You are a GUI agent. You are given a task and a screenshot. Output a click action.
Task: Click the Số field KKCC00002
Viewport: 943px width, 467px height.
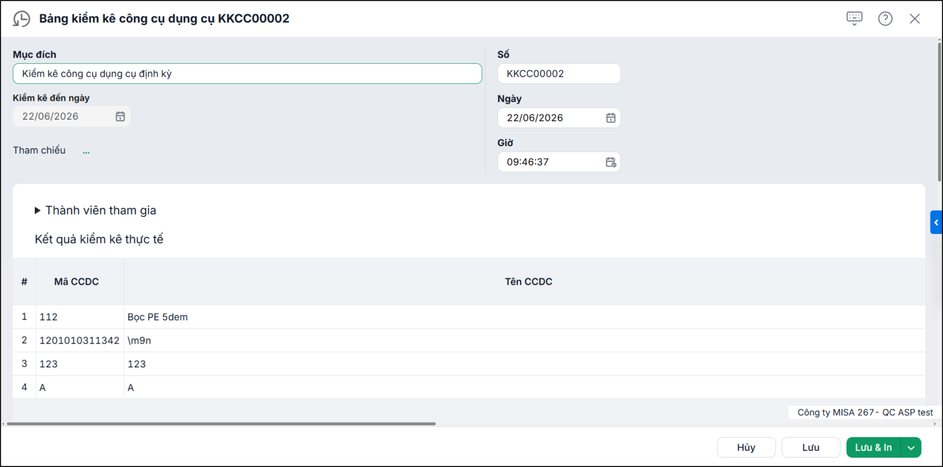559,74
